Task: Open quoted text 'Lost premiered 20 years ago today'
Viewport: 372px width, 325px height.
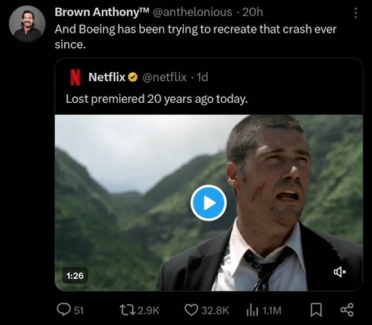Action: click(156, 99)
